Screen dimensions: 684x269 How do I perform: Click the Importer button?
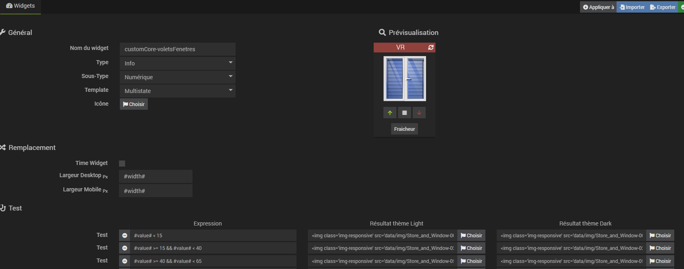(x=632, y=7)
